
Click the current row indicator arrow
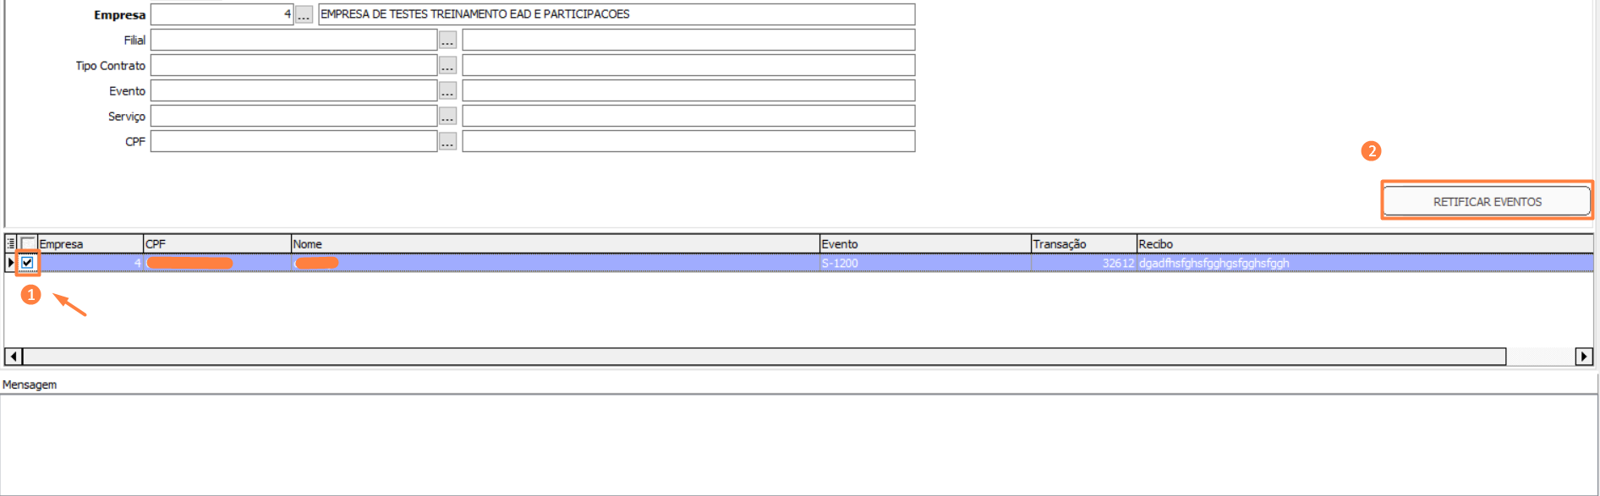tap(11, 263)
